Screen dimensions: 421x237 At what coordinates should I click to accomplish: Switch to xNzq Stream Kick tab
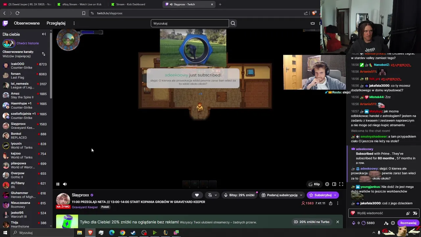click(81, 4)
